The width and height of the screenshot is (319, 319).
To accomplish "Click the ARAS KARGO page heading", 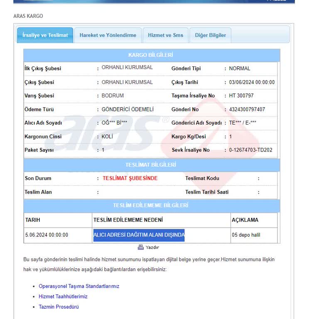I will tap(28, 16).
